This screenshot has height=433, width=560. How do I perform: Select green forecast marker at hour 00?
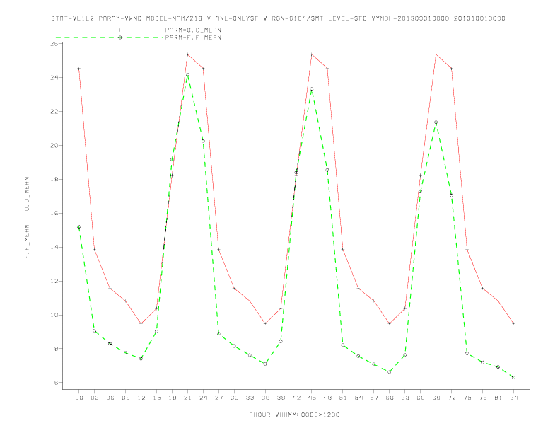tap(79, 227)
